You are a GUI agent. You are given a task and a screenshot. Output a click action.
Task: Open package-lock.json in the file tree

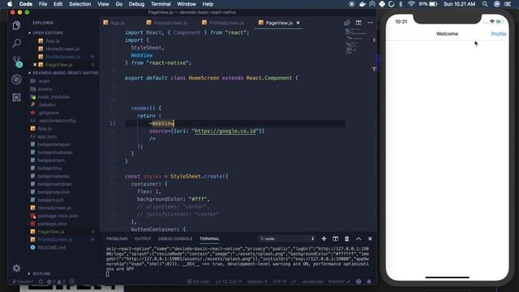pos(58,216)
